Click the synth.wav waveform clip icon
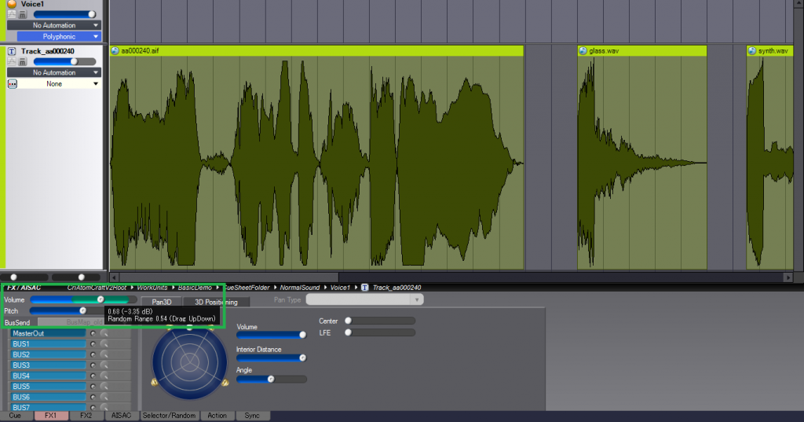This screenshot has height=422, width=804. 751,51
